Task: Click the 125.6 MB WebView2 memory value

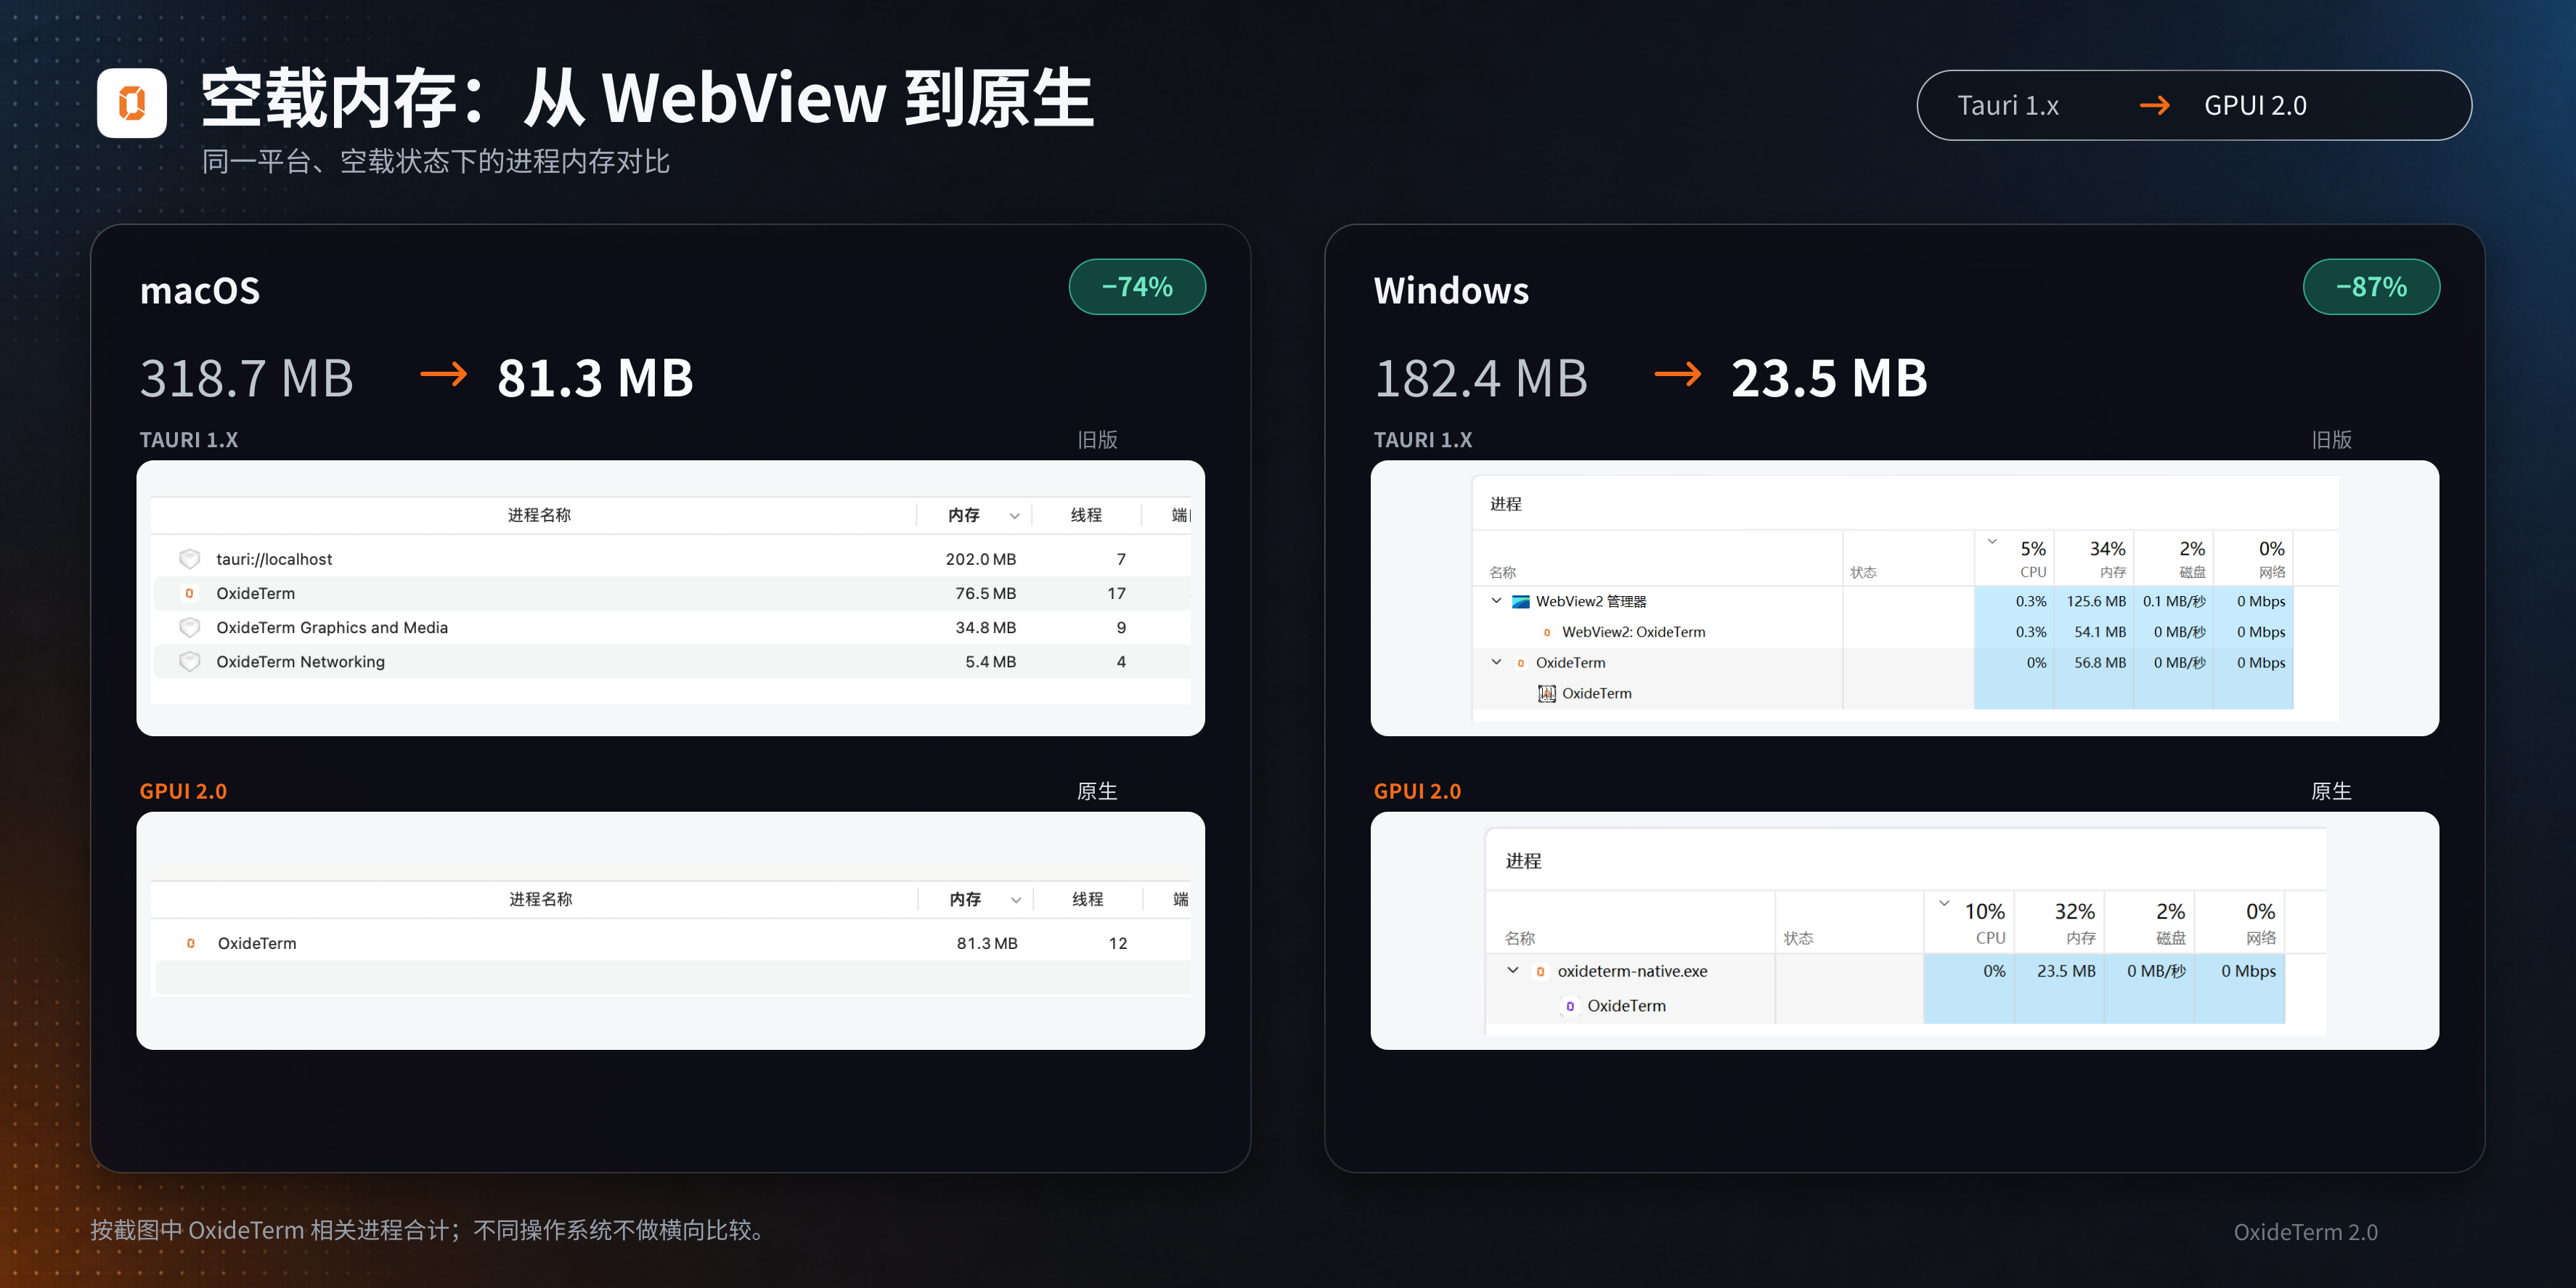Action: click(x=2096, y=601)
